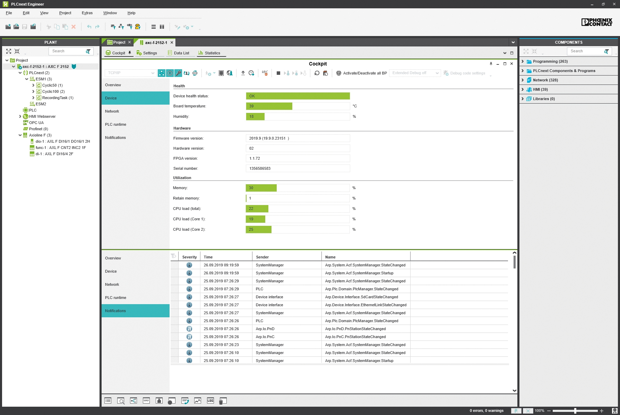Screen dimensions: 620x415
Task: Click the Time column header
Action: pos(226,257)
